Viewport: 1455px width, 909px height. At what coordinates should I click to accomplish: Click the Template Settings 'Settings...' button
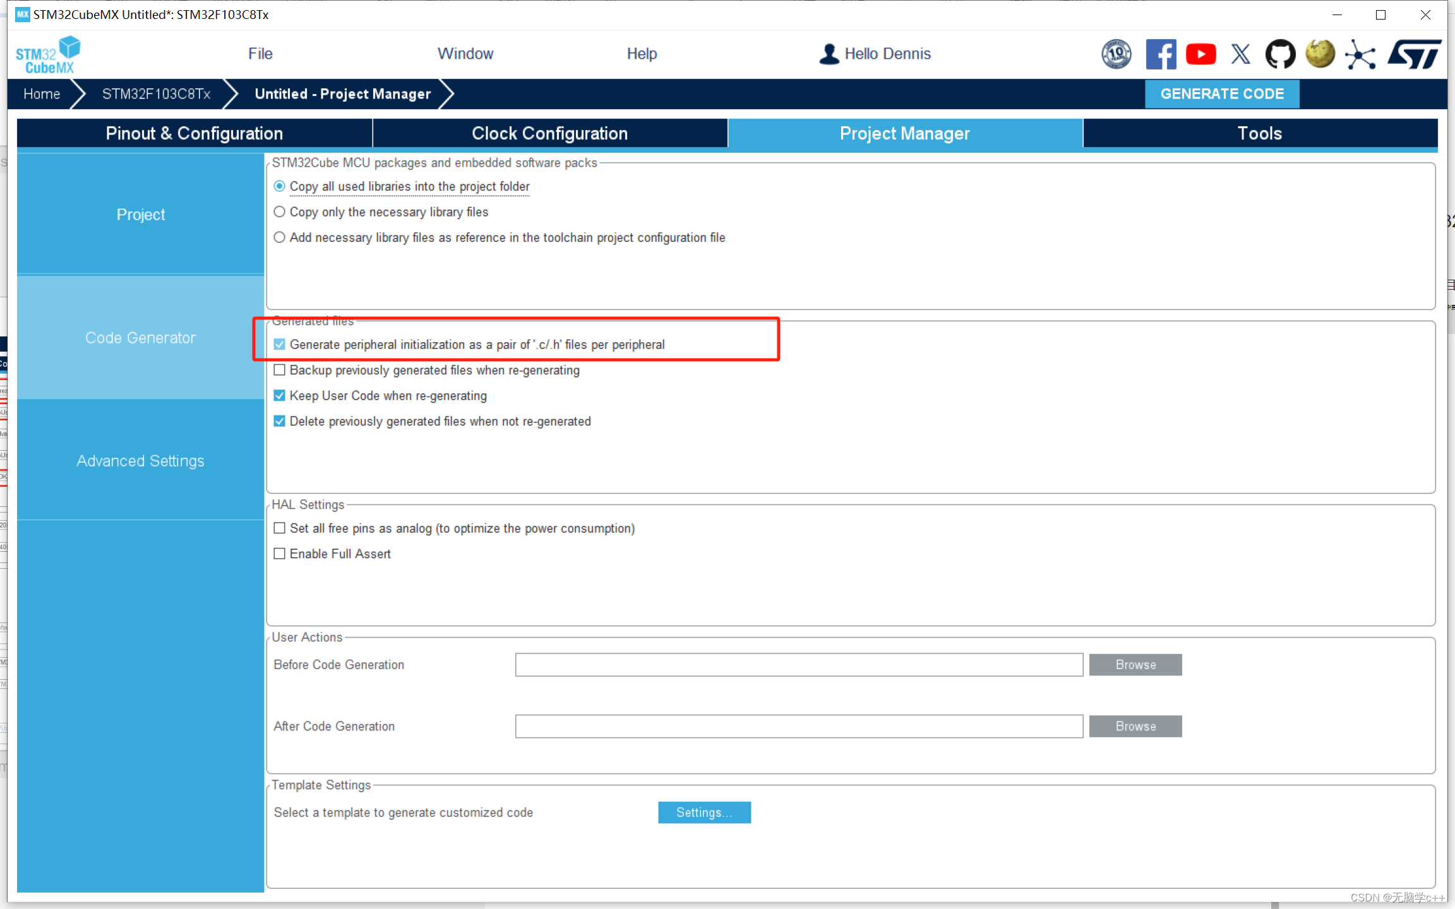(706, 812)
